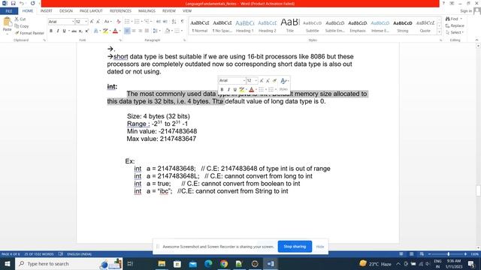Toggle Subscript formatting in ribbon
Screen dimensions: 481x270
click(x=80, y=31)
